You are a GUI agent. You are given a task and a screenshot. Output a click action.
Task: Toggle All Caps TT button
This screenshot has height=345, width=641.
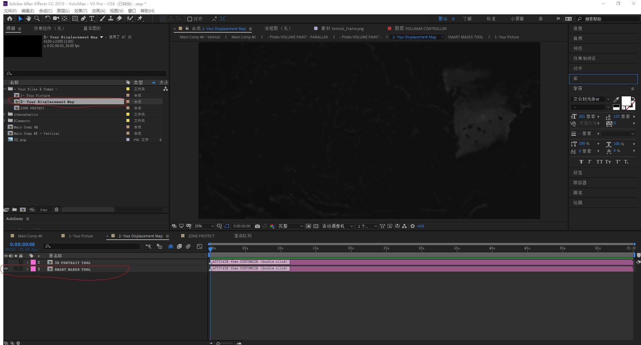pos(599,162)
